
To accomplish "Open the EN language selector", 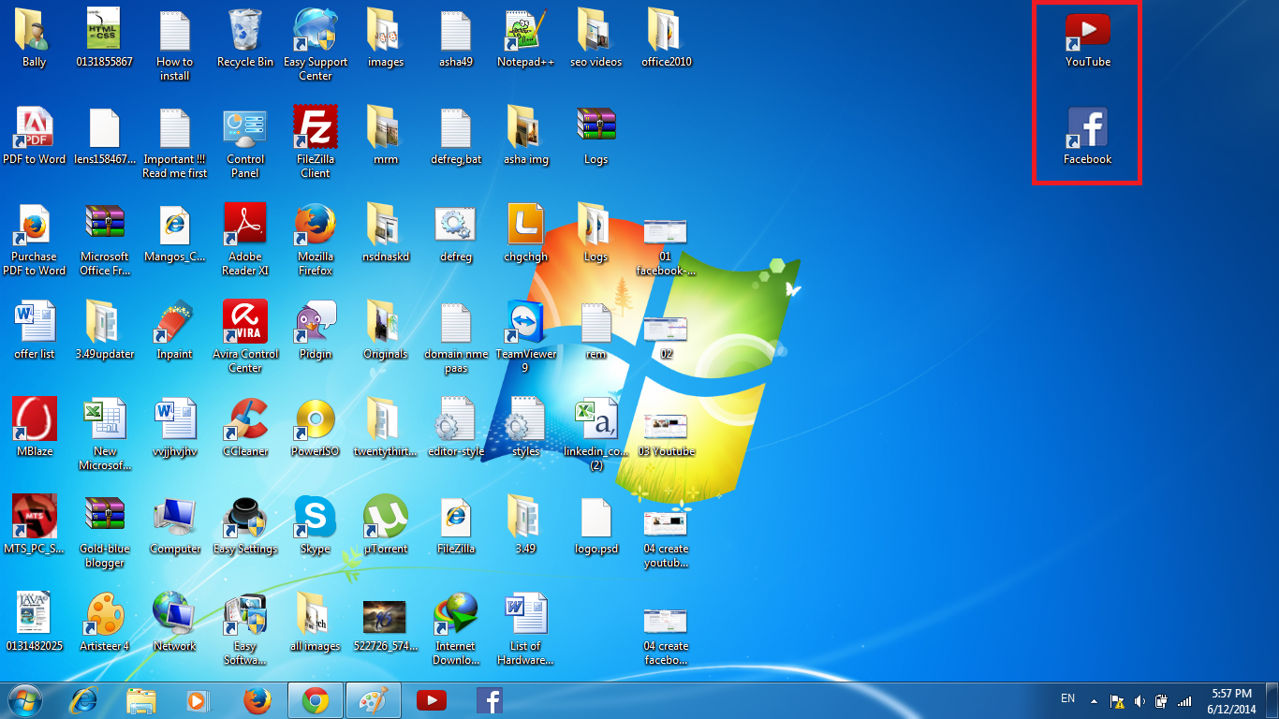I will [1067, 699].
